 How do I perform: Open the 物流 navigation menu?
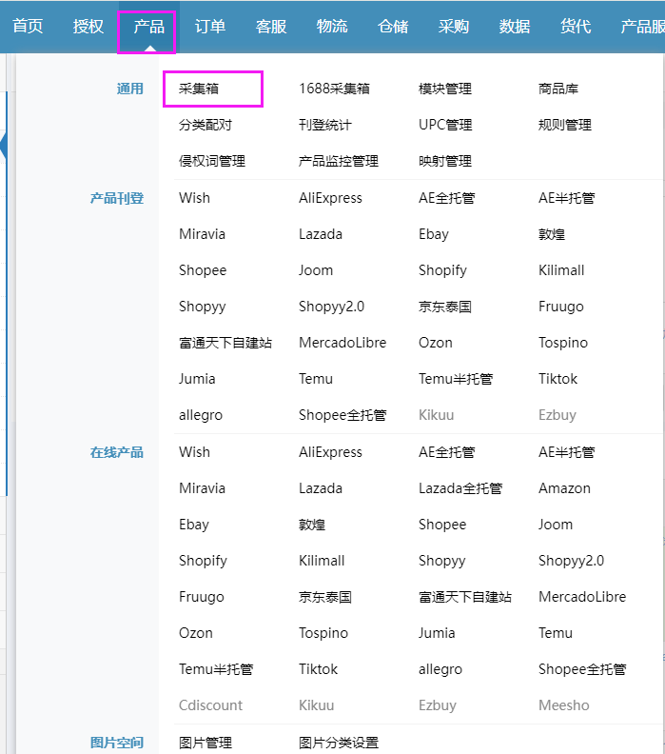[x=332, y=26]
